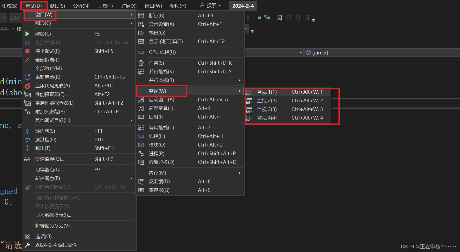Click the Options gear icon
Image resolution: width=460 pixels, height=252 pixels.
point(27,237)
